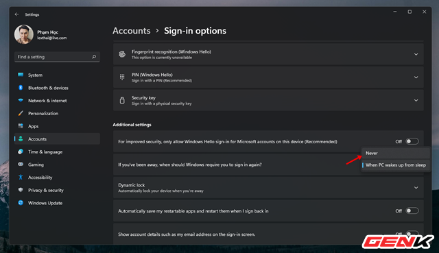Click the Windows Update icon
Viewport: 439px width, 253px height.
(x=21, y=203)
